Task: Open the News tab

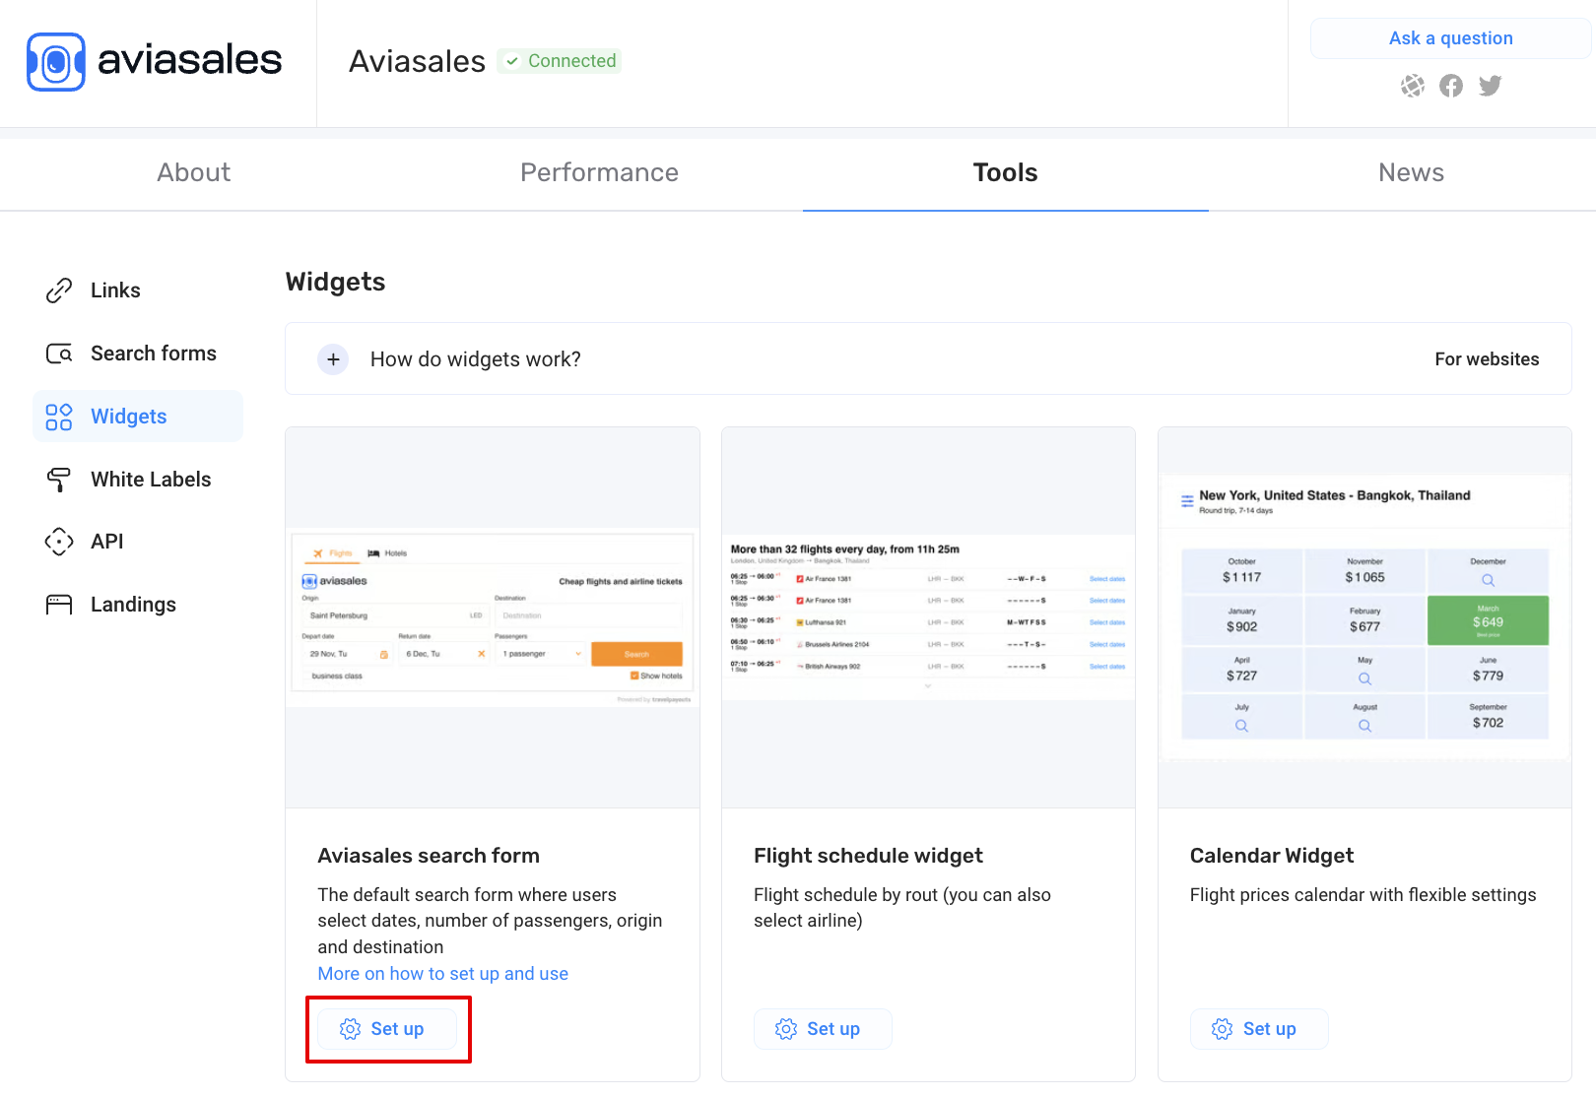Action: point(1411,172)
